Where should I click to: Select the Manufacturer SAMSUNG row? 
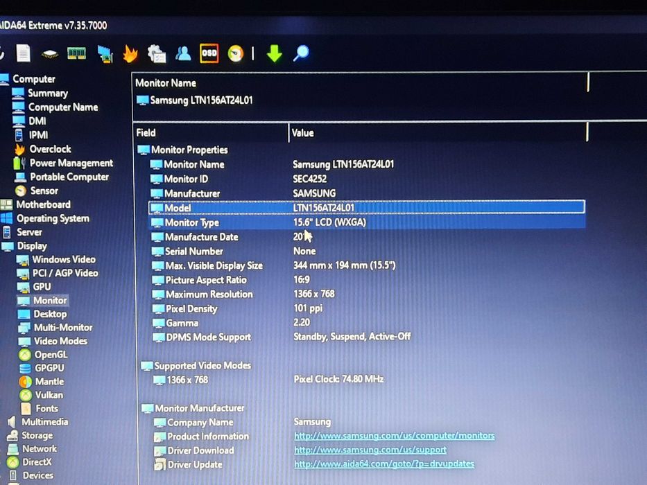[x=368, y=193]
